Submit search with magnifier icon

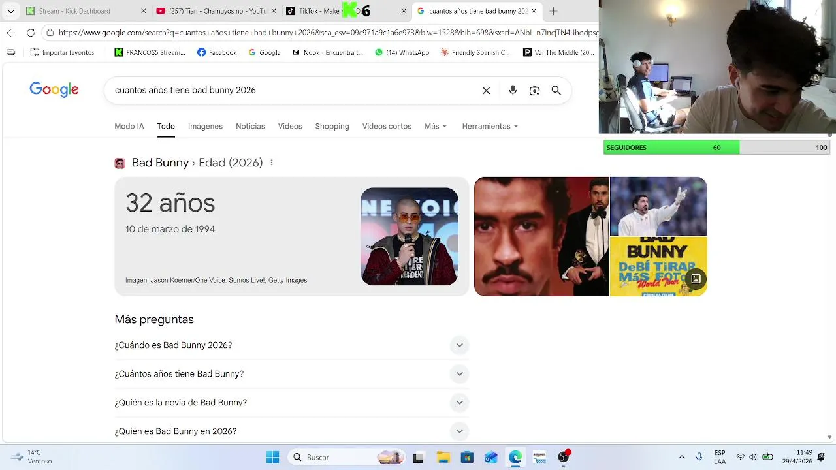pyautogui.click(x=556, y=91)
